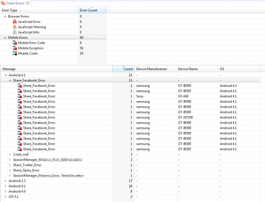Image resolution: width=265 pixels, height=202 pixels.
Task: Select the GT-N7100 device name cell
Action: pyautogui.click(x=185, y=117)
